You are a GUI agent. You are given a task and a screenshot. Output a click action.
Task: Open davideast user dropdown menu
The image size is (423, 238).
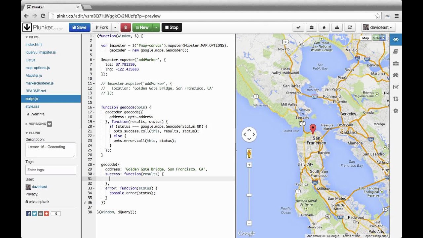[x=378, y=27]
